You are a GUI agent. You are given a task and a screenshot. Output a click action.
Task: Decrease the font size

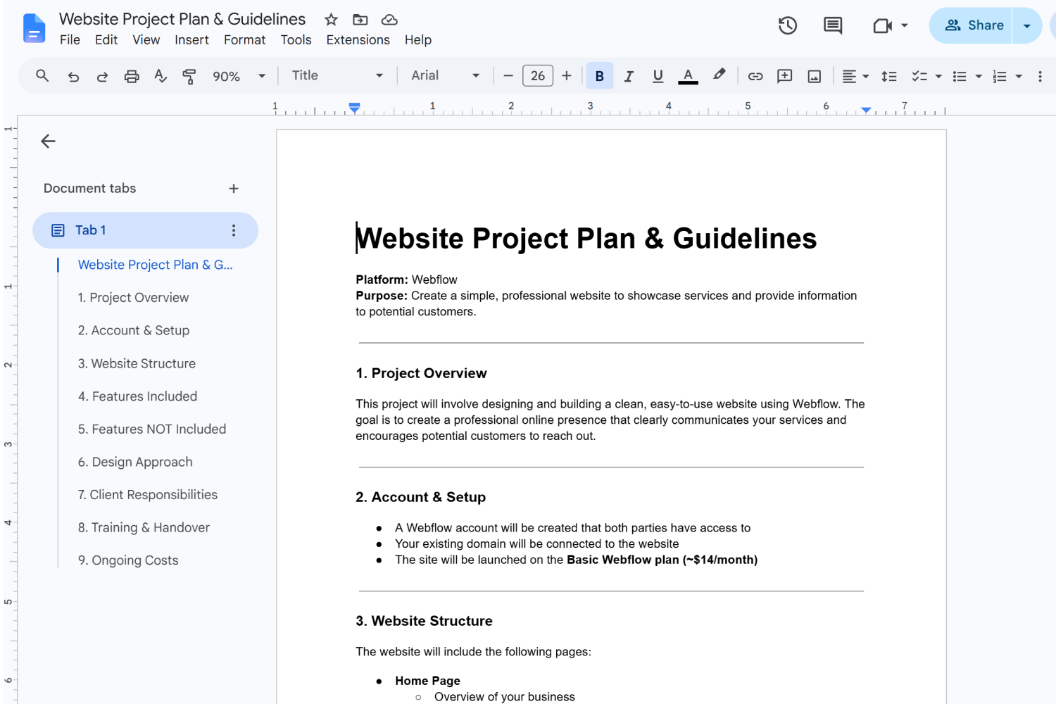[x=508, y=76]
